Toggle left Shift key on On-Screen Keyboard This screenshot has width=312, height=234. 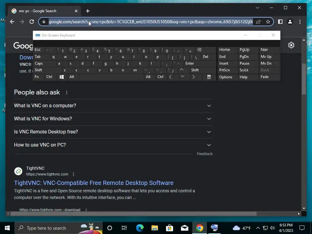48,70
